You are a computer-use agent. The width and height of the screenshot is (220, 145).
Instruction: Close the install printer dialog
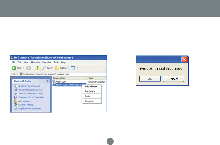[184, 59]
